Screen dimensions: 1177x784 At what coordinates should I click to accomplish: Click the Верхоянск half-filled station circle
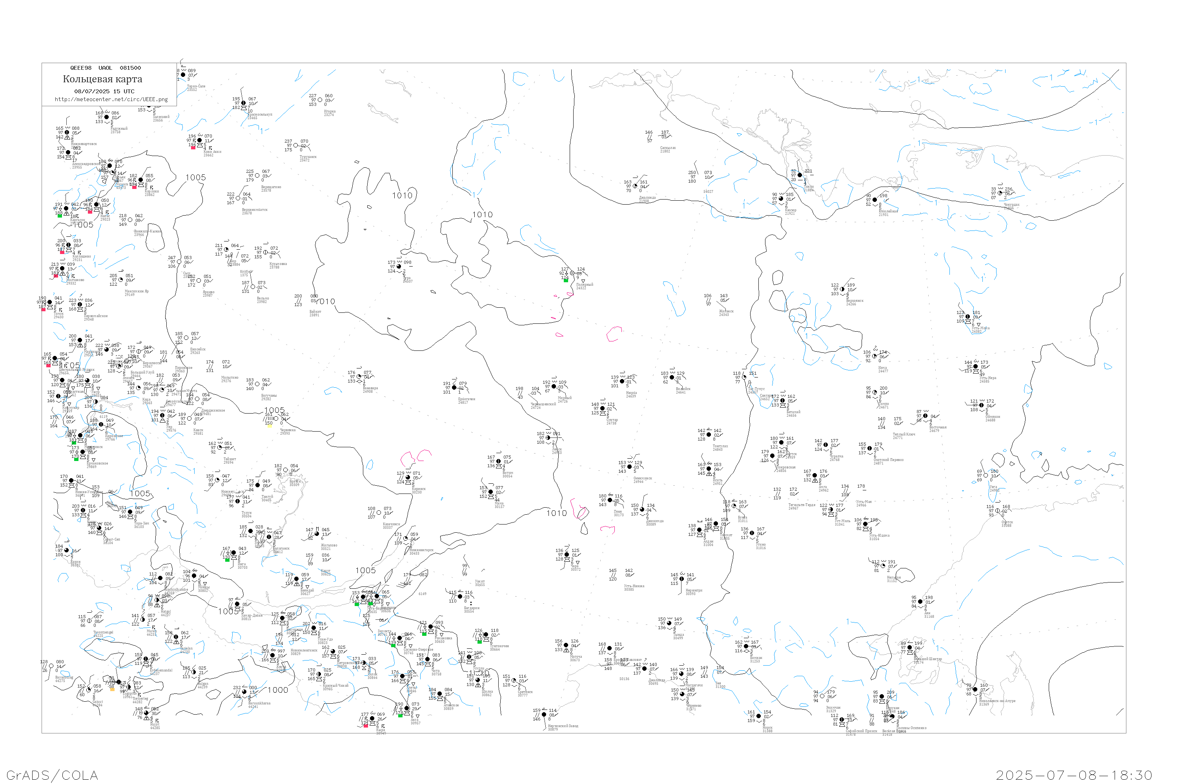[x=842, y=290]
